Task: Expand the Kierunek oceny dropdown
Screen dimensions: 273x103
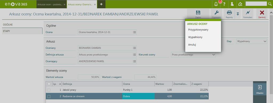Action: coord(214,55)
